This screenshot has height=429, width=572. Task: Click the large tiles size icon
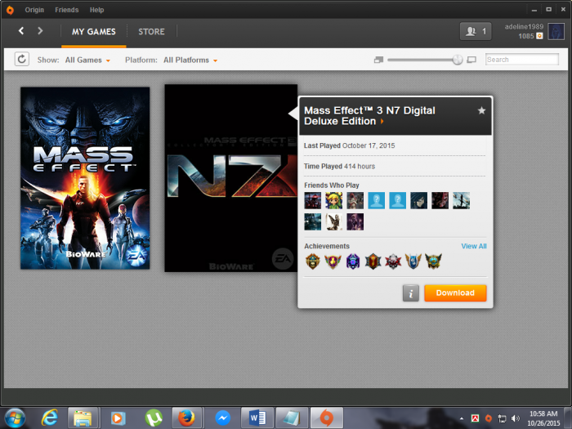point(471,60)
